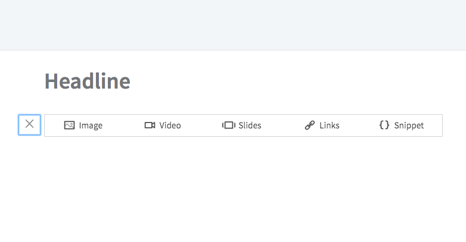The height and width of the screenshot is (242, 466).
Task: Choose the Video text label
Action: (x=170, y=125)
